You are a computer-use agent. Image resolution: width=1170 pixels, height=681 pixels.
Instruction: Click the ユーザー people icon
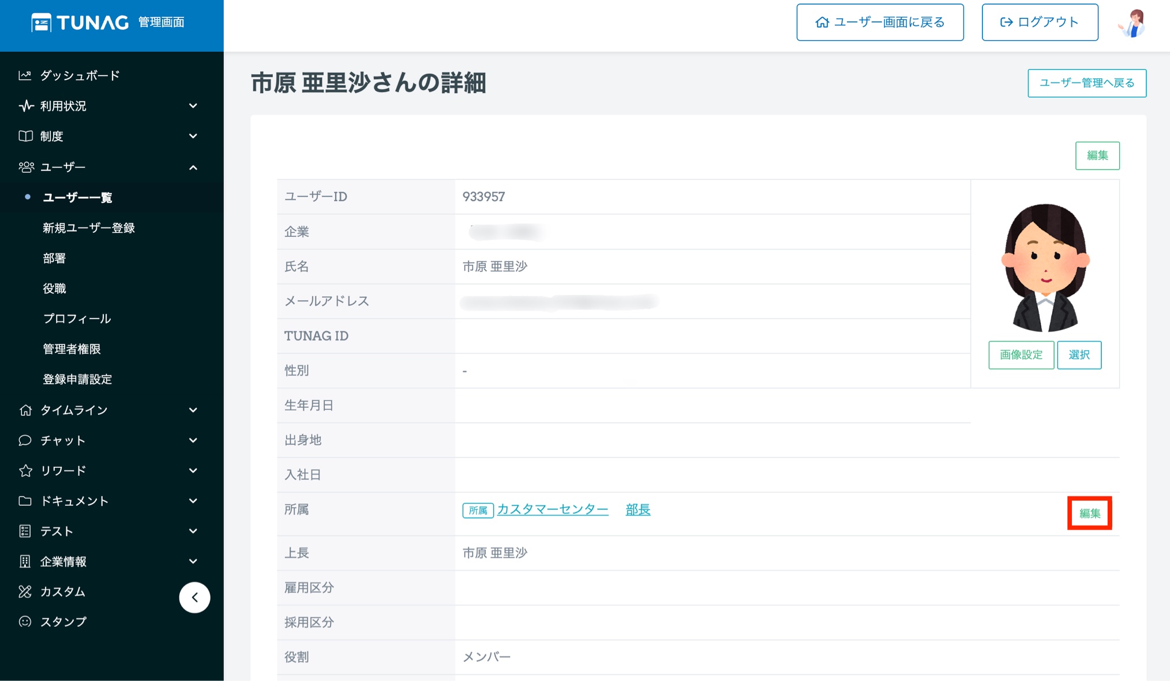coord(26,167)
